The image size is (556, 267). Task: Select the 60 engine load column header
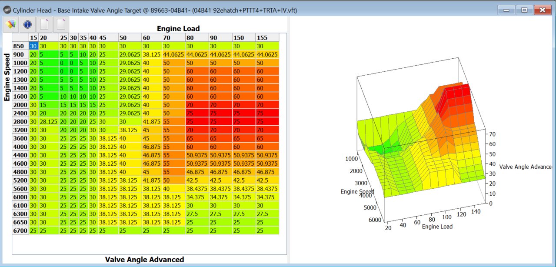pos(152,38)
